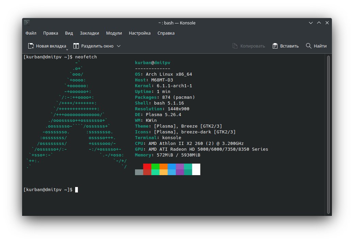Click the split view icon

pyautogui.click(x=76, y=46)
